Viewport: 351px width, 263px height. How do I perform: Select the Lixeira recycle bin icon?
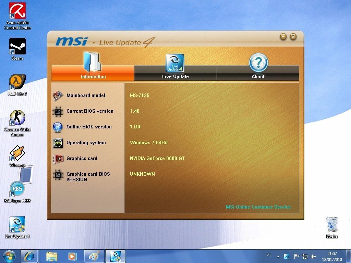tap(332, 227)
